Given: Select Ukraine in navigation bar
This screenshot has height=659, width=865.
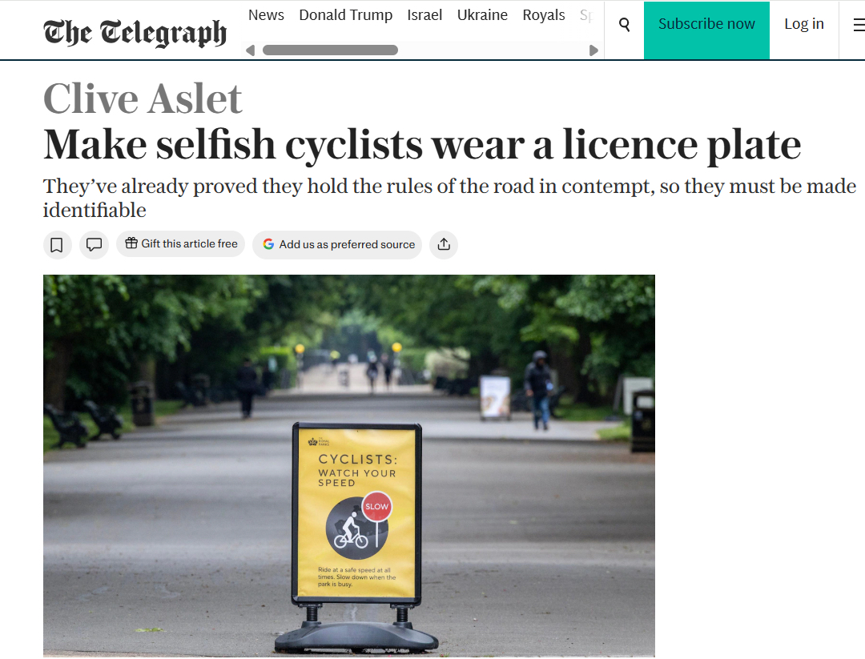Looking at the screenshot, I should click(x=482, y=15).
